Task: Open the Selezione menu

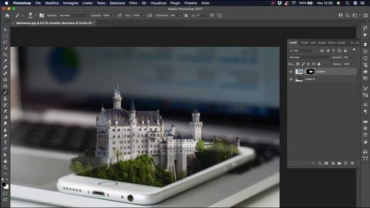Action: pyautogui.click(x=117, y=3)
